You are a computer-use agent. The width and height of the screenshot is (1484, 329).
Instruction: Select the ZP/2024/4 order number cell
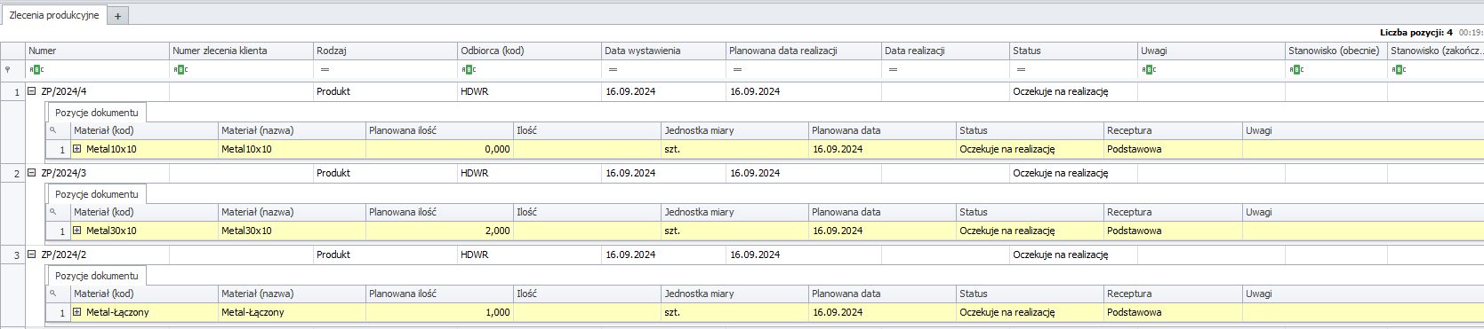pos(97,91)
